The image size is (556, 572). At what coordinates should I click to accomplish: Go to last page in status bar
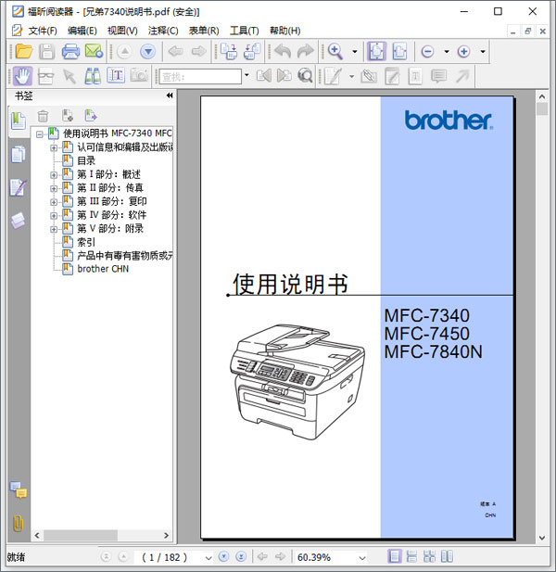(x=241, y=556)
